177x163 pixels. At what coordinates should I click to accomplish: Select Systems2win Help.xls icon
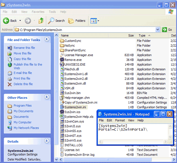[x=62, y=117]
